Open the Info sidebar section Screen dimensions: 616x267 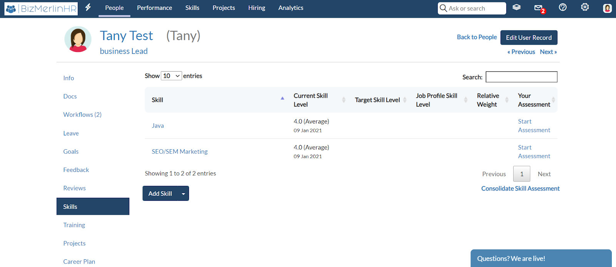69,78
